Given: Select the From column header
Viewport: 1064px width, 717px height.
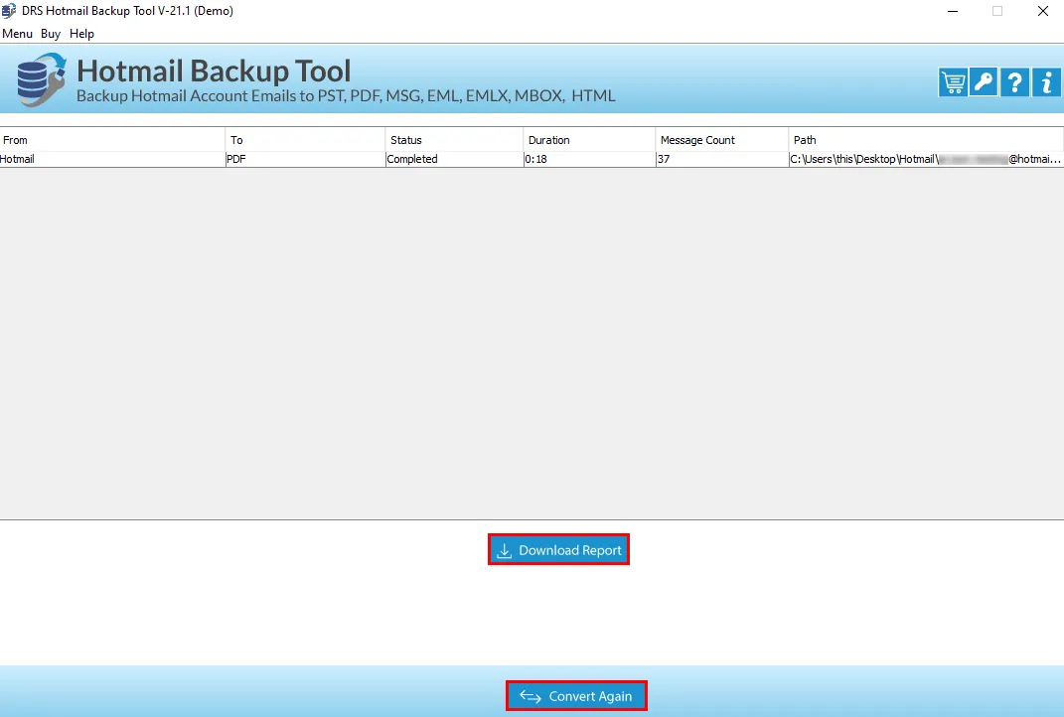Looking at the screenshot, I should coord(112,140).
